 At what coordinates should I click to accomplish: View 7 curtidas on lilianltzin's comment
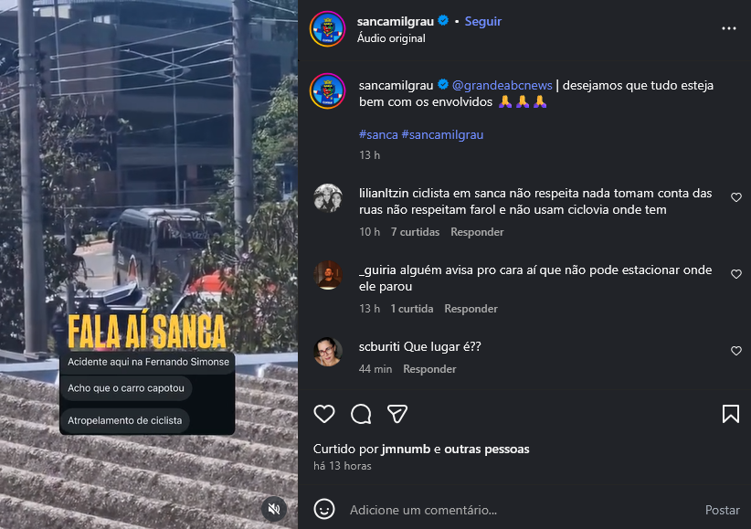[x=416, y=232]
